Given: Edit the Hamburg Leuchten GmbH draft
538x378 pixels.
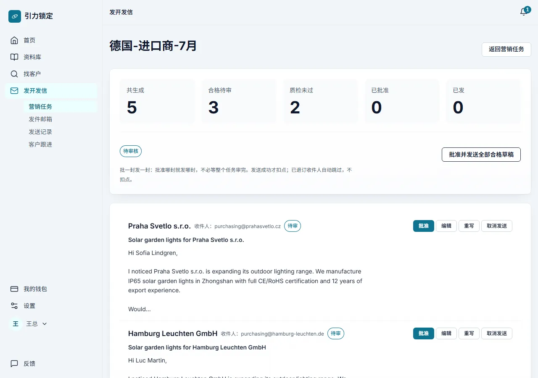Looking at the screenshot, I should [446, 333].
